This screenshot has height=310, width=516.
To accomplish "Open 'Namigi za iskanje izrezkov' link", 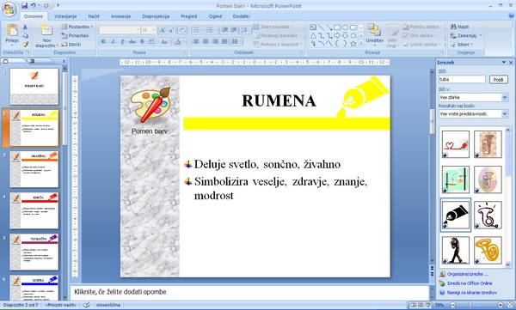I will (x=472, y=292).
